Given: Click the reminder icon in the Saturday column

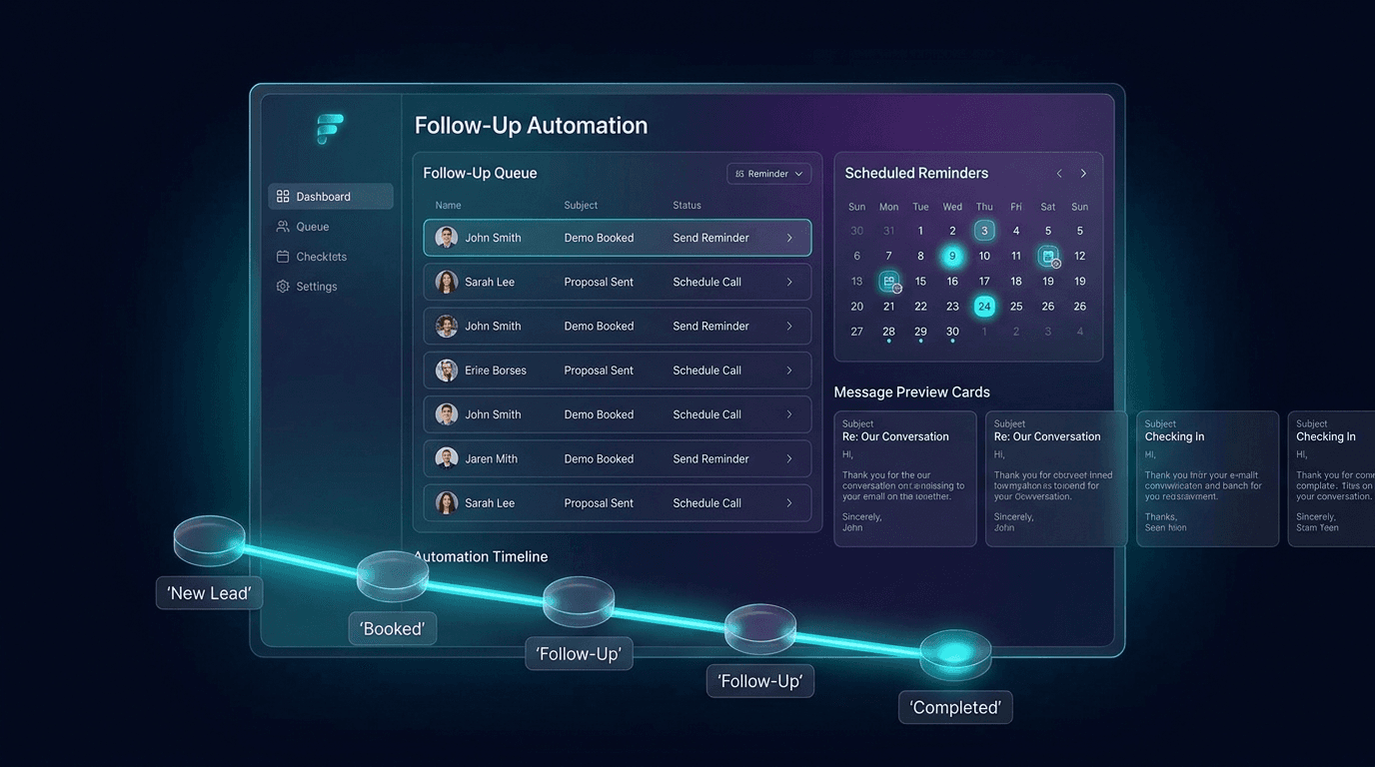Looking at the screenshot, I should coord(1048,257).
